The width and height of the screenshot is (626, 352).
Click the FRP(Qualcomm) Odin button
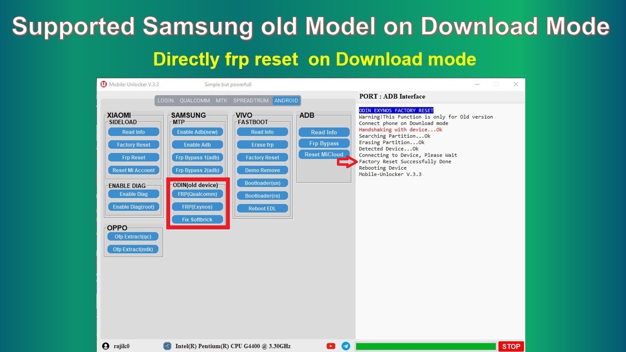[x=198, y=194]
